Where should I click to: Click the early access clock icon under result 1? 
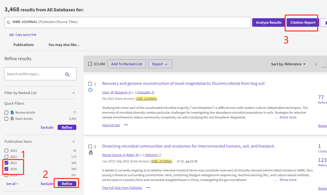pyautogui.click(x=90, y=90)
